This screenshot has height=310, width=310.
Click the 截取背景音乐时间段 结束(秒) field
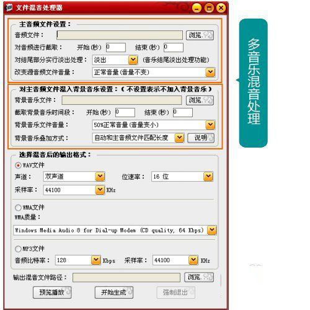[x=183, y=112]
